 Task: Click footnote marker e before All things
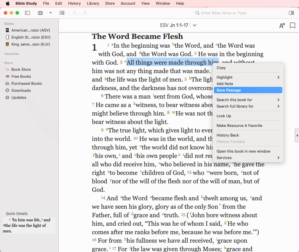(x=125, y=61)
